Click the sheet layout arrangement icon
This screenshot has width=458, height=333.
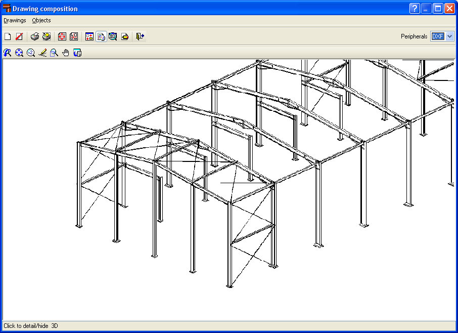[x=74, y=36]
